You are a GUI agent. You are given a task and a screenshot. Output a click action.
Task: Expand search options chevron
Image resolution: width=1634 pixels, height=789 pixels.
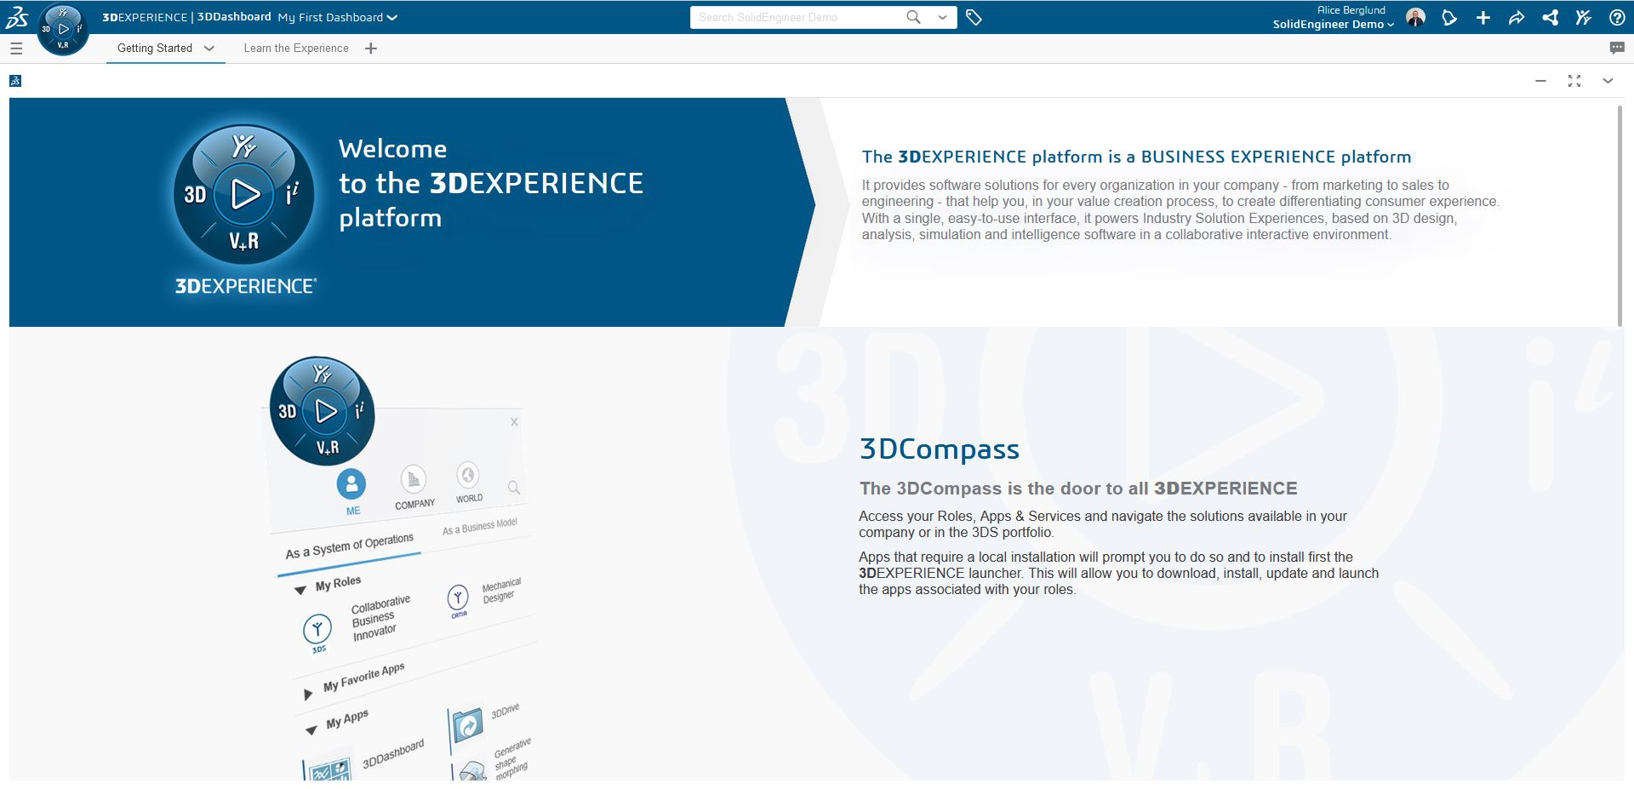click(x=942, y=17)
